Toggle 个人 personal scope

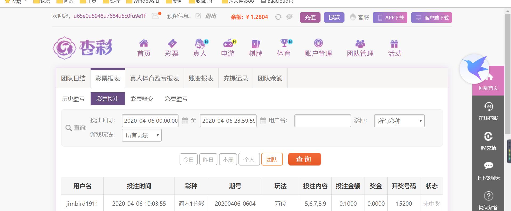[x=249, y=159]
